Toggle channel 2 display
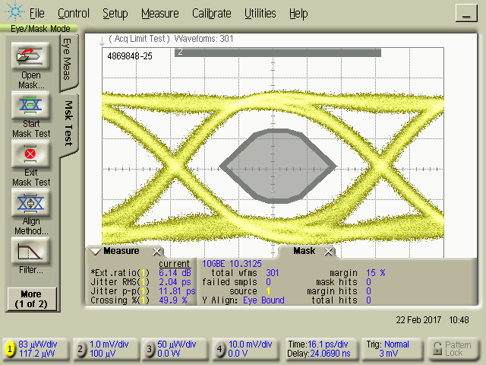Screen dimensions: 486x365 (81, 349)
